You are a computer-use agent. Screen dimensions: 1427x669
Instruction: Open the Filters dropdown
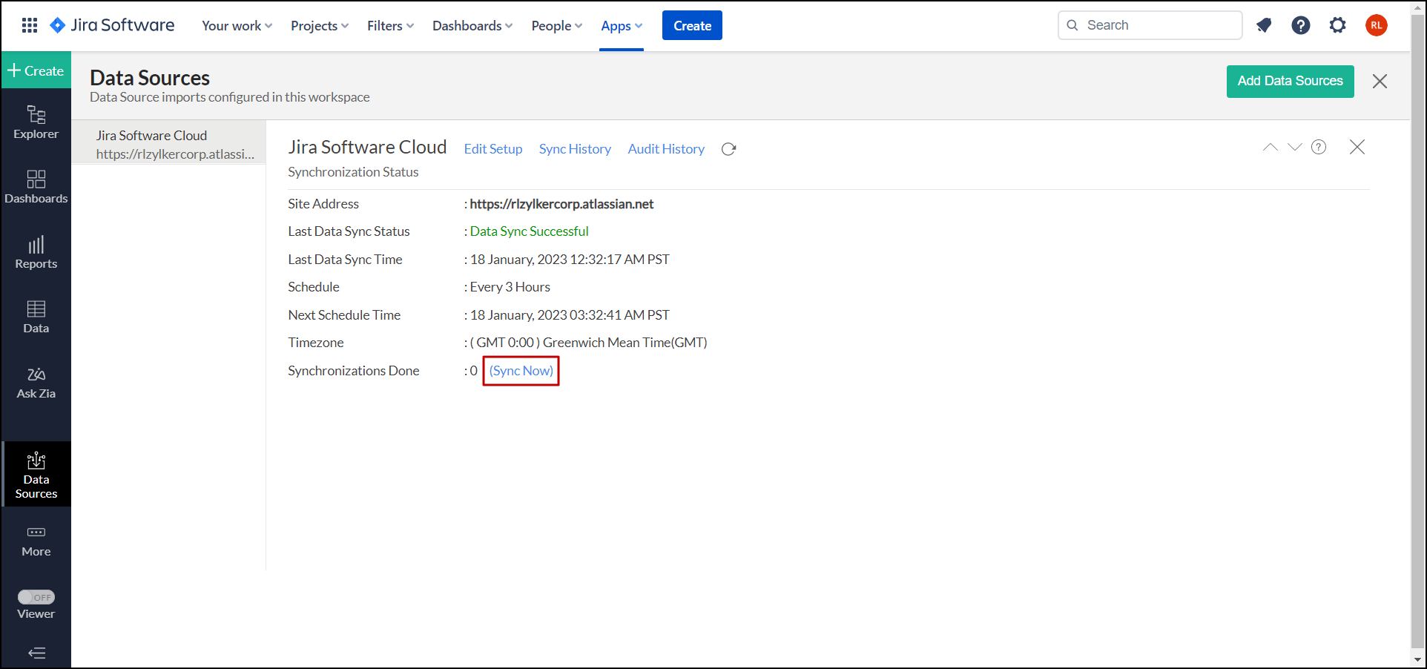390,26
